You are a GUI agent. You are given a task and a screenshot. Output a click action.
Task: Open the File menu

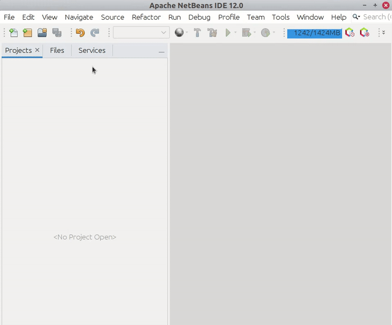click(x=9, y=17)
